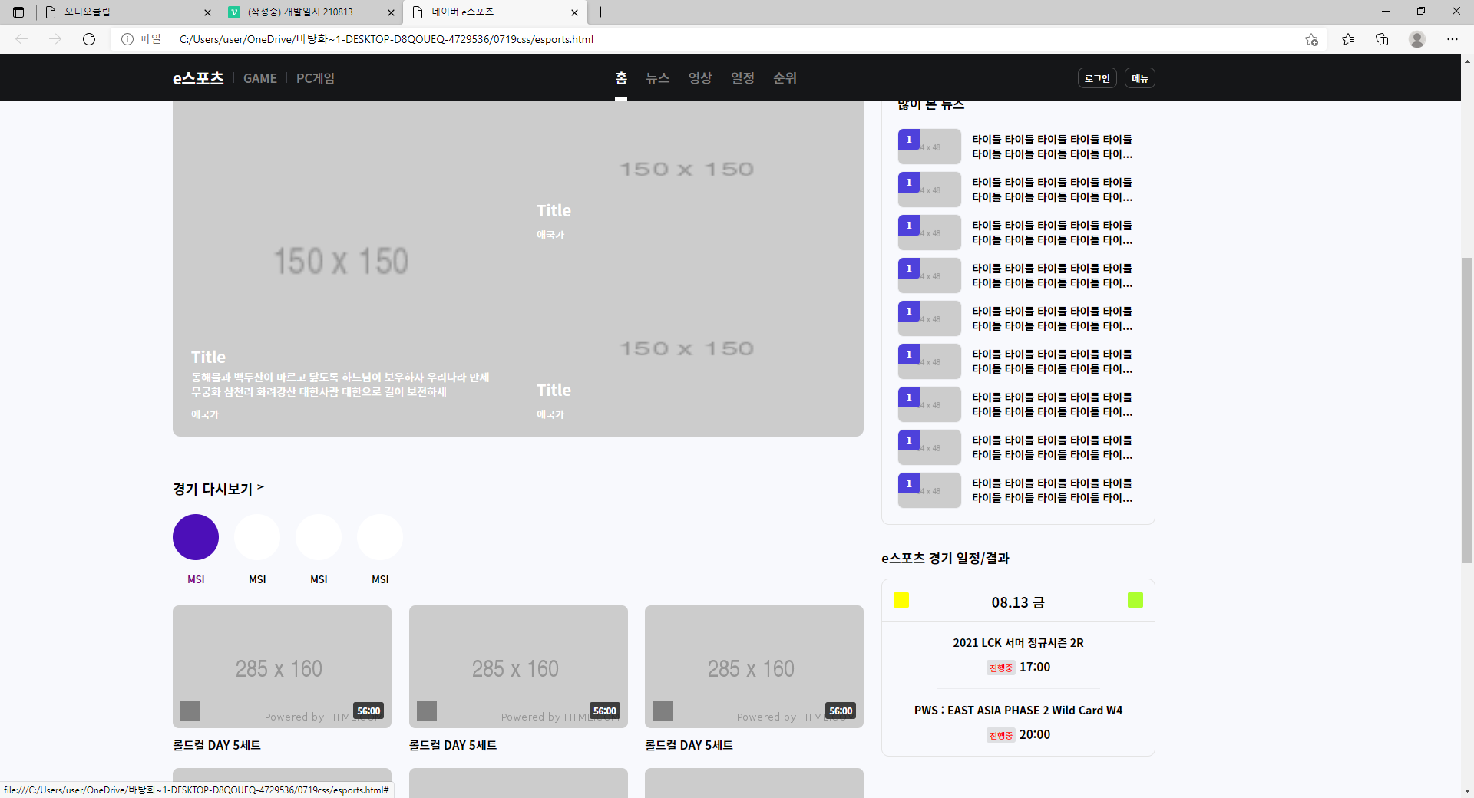Click the 메뉴 button in header
Image resolution: width=1474 pixels, height=798 pixels.
pyautogui.click(x=1139, y=78)
